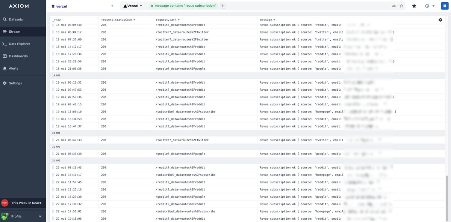The width and height of the screenshot is (451, 222).
Task: Select the Stream view in the sidebar
Action: (x=14, y=31)
